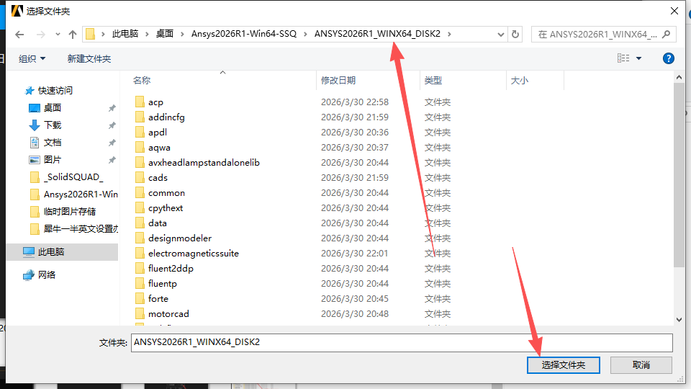The image size is (691, 389).
Task: Open the 组织 menu
Action: coord(32,58)
